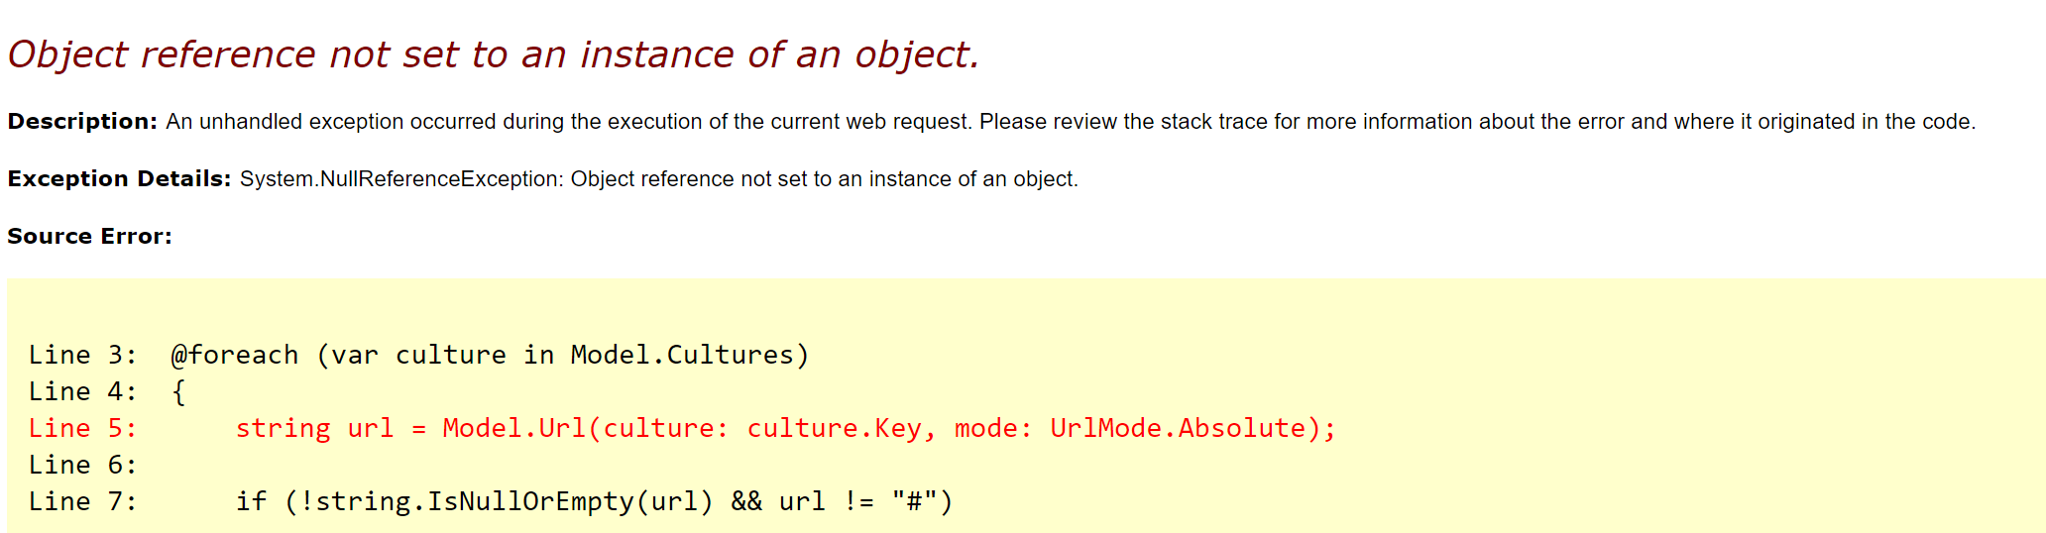Click the 'Line 3:' label
Image resolution: width=2046 pixels, height=533 pixels.
pyautogui.click(x=83, y=355)
